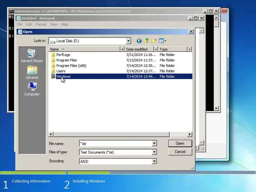Expand the File name dropdown
The image size is (256, 192).
(x=154, y=143)
